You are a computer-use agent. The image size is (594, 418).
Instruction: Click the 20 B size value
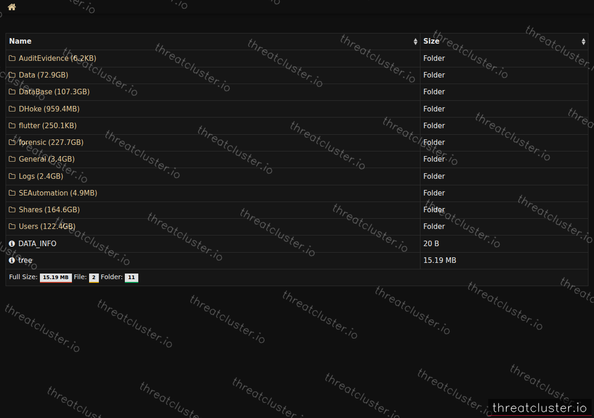[x=431, y=244]
